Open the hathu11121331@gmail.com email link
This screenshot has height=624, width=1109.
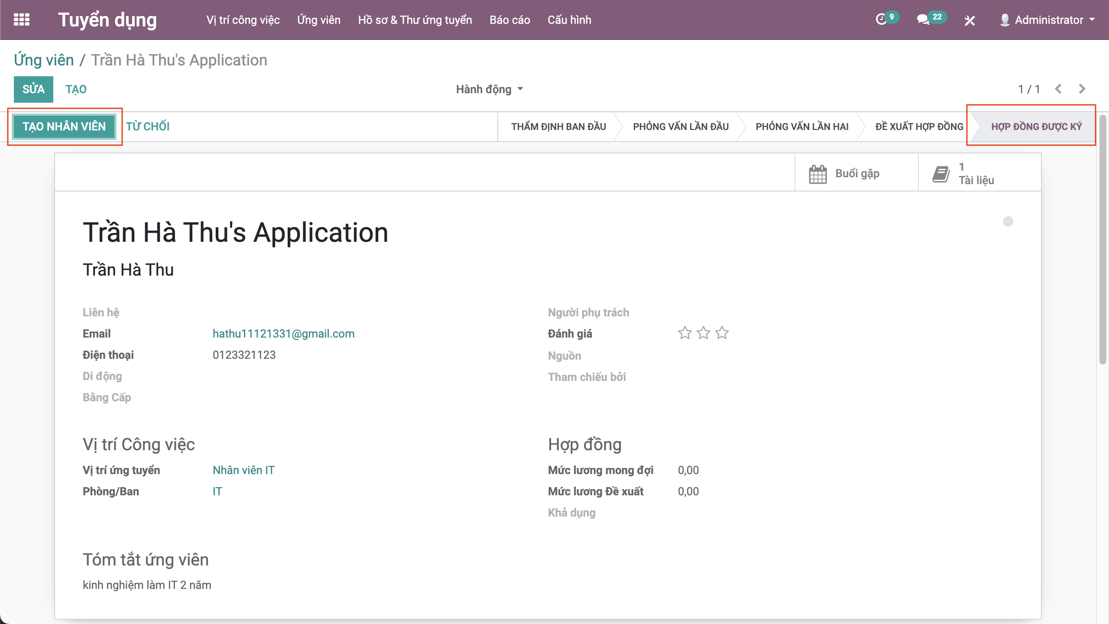coord(283,334)
